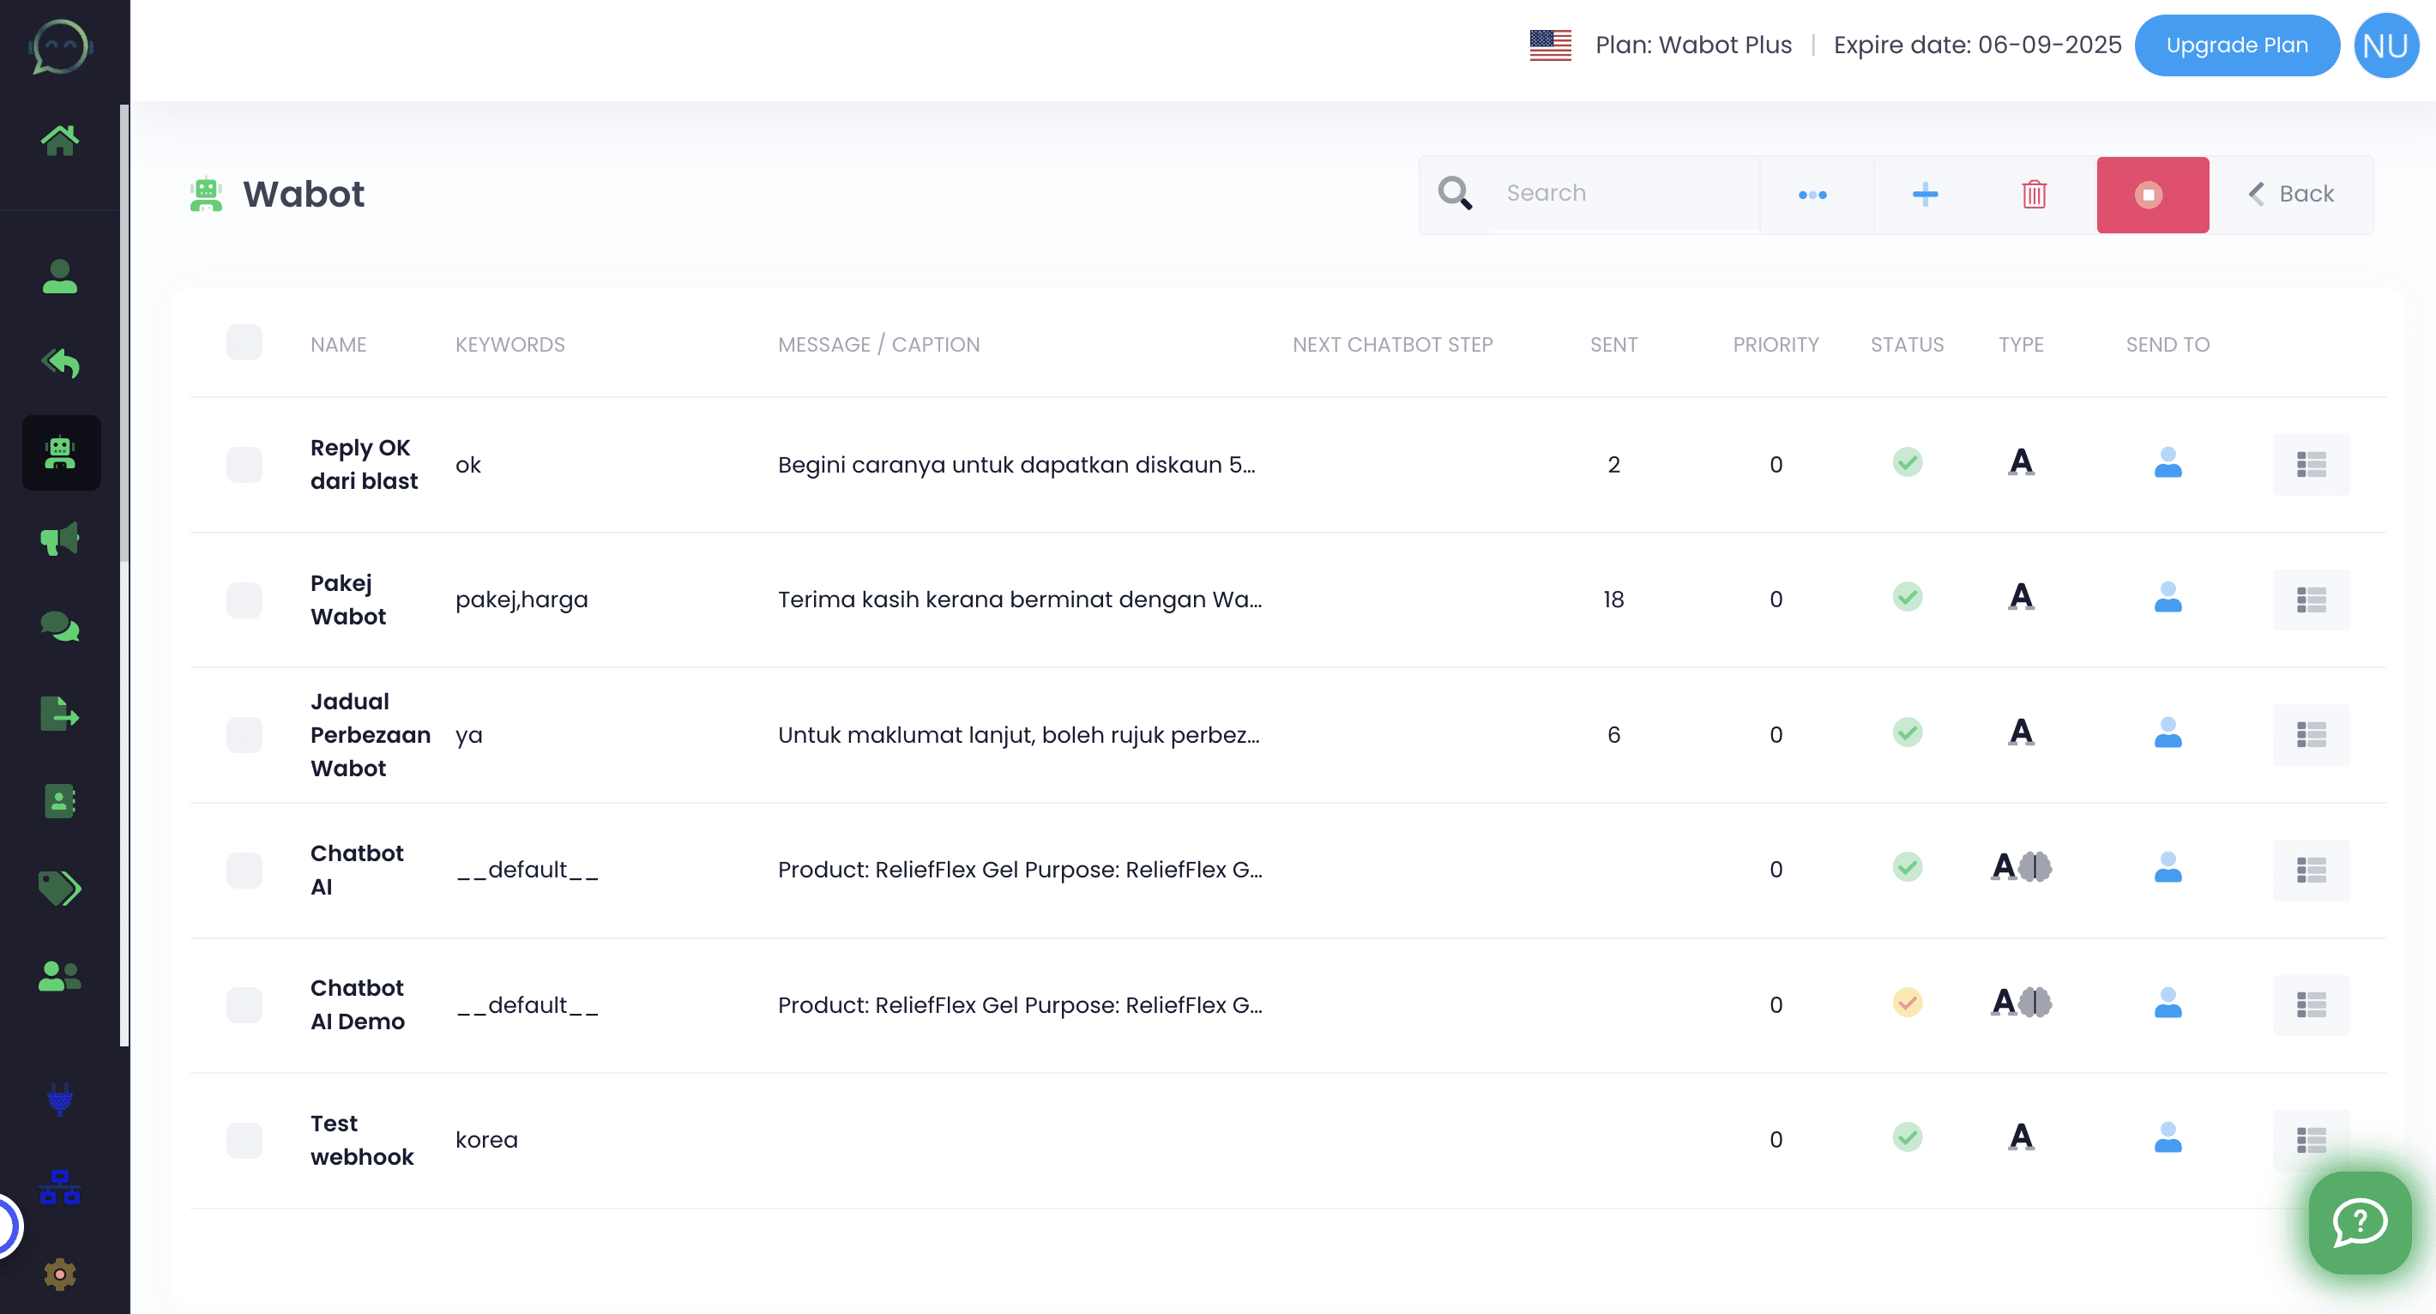This screenshot has width=2436, height=1314.
Task: Open the Pakej Wabot chatbot name
Action: [x=348, y=600]
